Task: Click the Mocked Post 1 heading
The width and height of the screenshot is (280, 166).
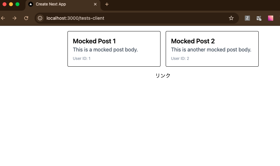Action: (94, 41)
